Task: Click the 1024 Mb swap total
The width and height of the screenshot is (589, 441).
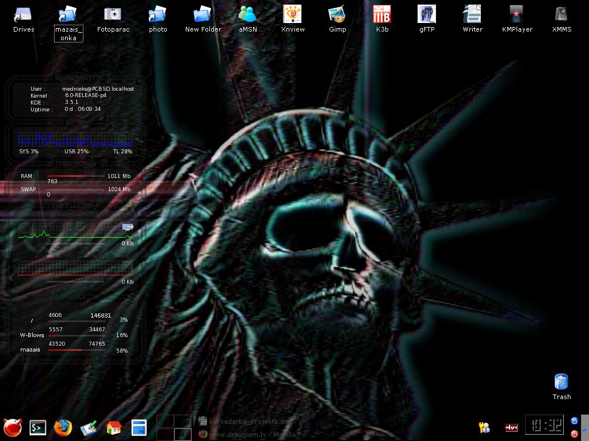Action: [x=120, y=189]
